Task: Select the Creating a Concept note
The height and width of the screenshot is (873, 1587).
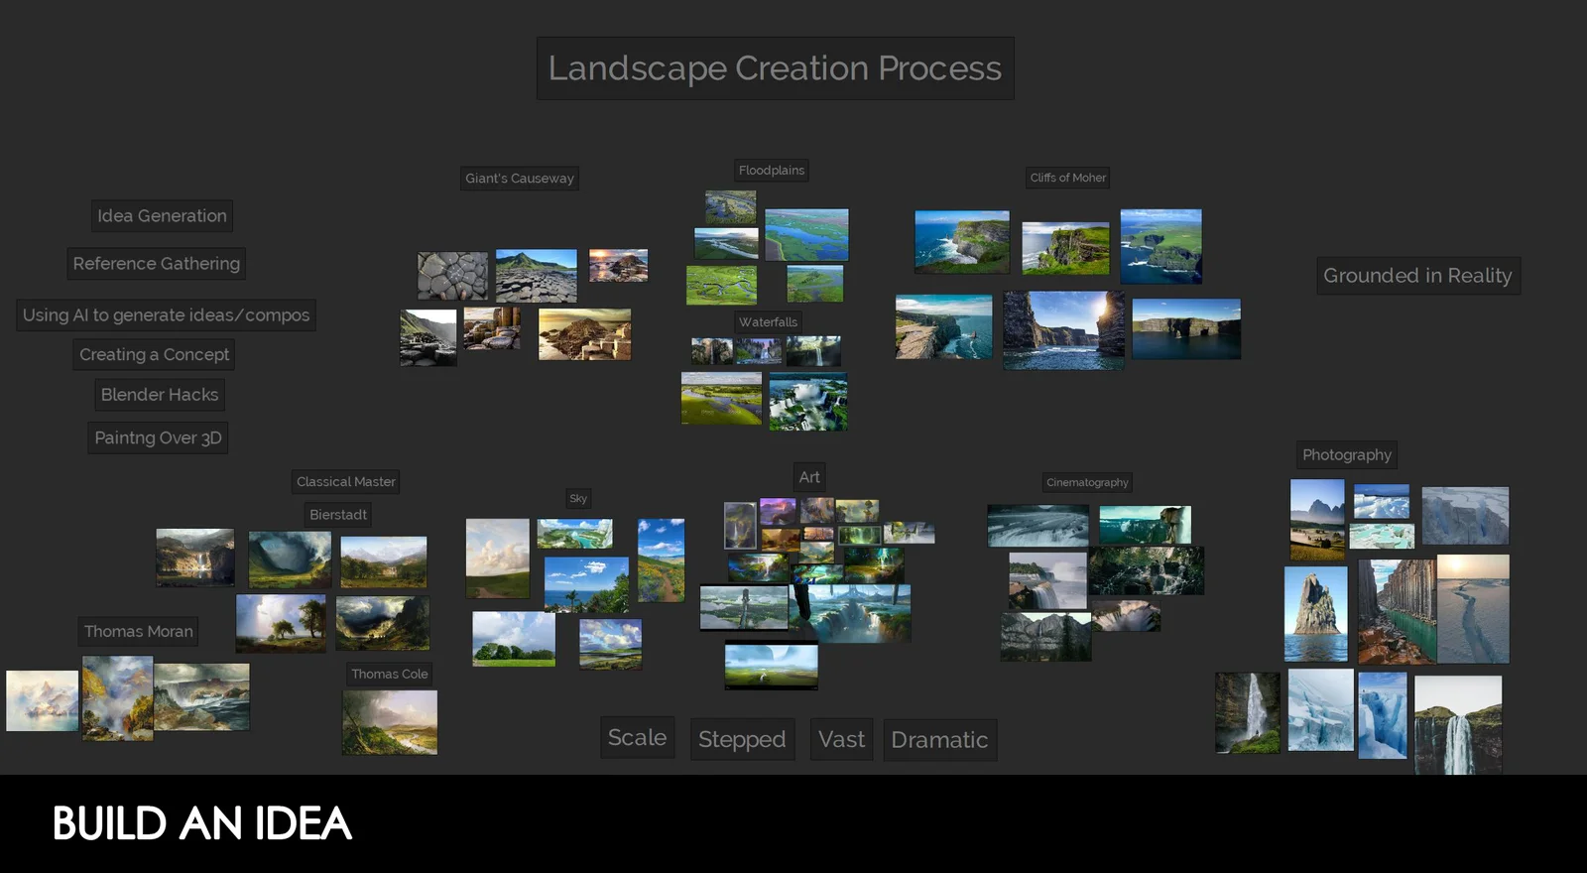Action: [154, 354]
